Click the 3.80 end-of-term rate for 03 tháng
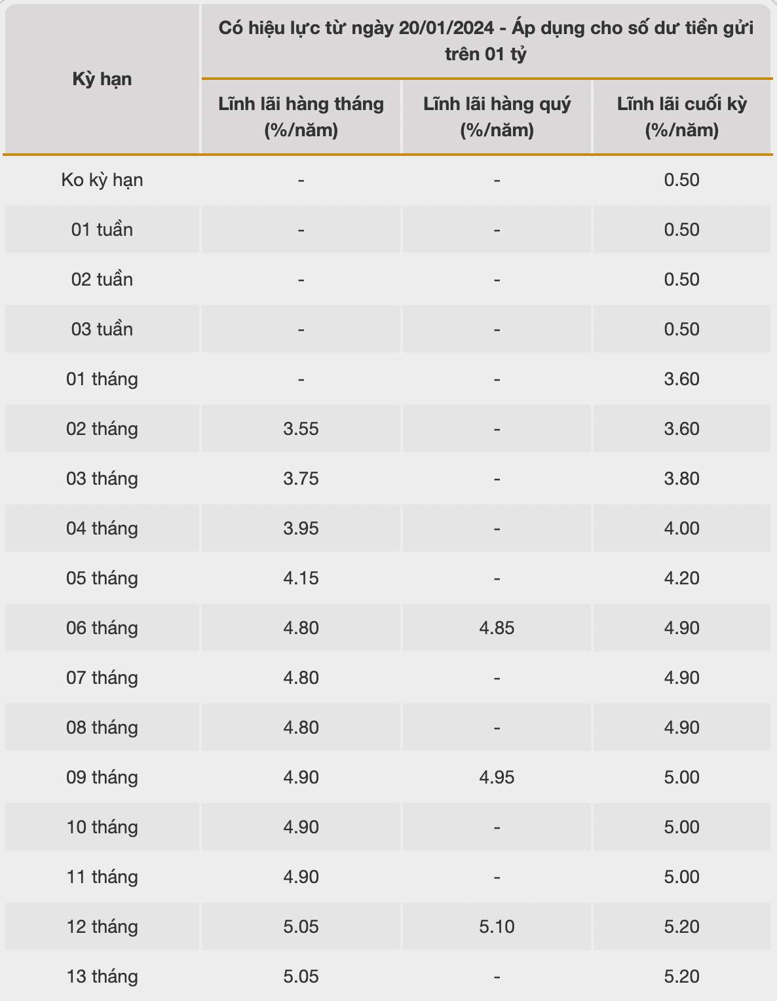Viewport: 777px width, 1001px height. coord(681,479)
